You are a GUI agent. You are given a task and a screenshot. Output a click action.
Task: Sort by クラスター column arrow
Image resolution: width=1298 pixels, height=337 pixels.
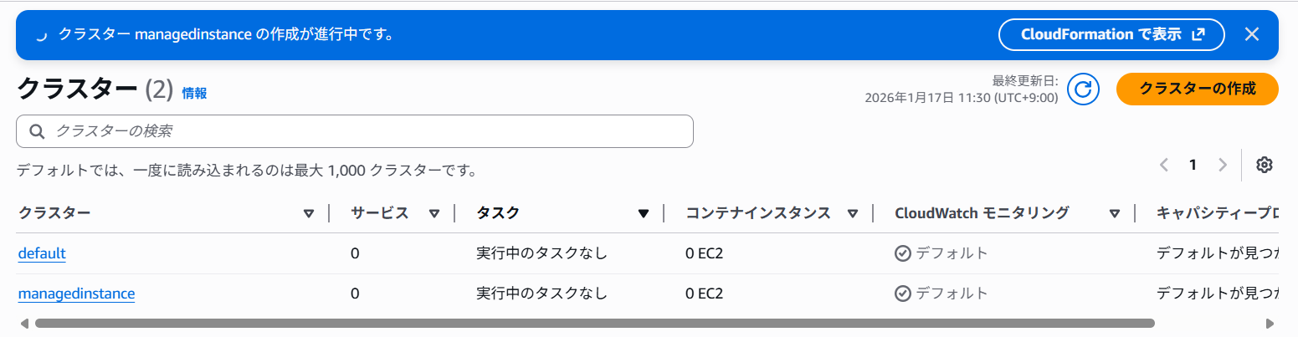[308, 213]
